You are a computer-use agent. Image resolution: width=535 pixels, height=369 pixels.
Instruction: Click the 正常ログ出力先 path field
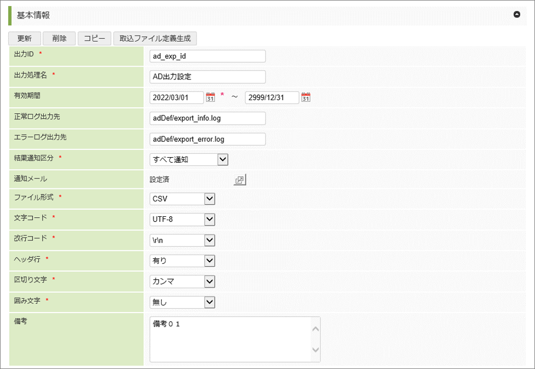pyautogui.click(x=207, y=118)
